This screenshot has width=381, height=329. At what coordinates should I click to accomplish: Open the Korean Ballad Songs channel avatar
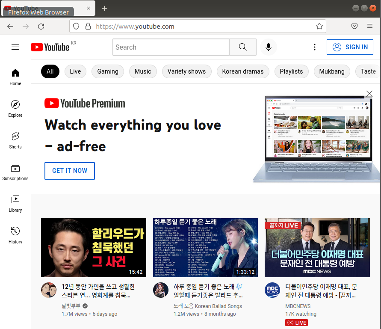161,290
